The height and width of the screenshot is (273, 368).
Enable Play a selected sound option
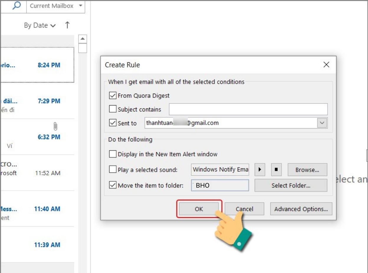coord(113,170)
